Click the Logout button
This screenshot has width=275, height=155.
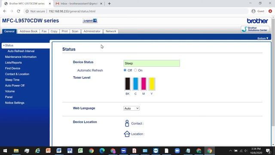pyautogui.click(x=90, y=21)
